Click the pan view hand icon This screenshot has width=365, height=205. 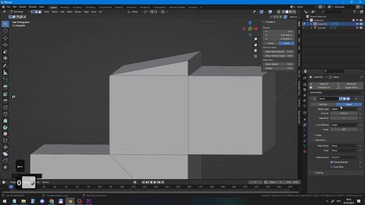(x=255, y=45)
